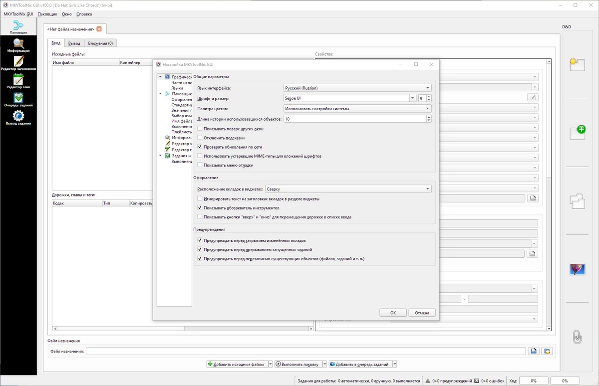The height and width of the screenshot is (386, 599).
Task: Select 'Паковщик' entry in the settings tree
Action: (x=179, y=94)
